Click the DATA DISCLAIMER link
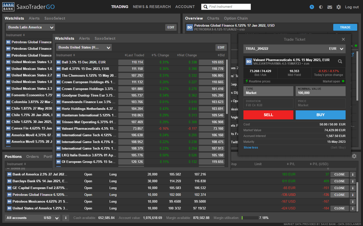 click(349, 224)
